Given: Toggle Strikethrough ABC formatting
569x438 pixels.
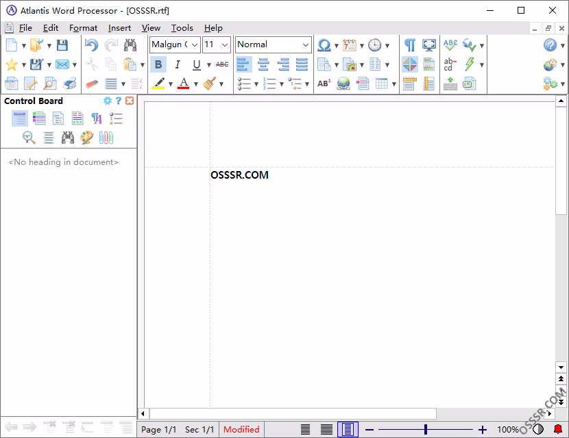Looking at the screenshot, I should click(x=222, y=64).
